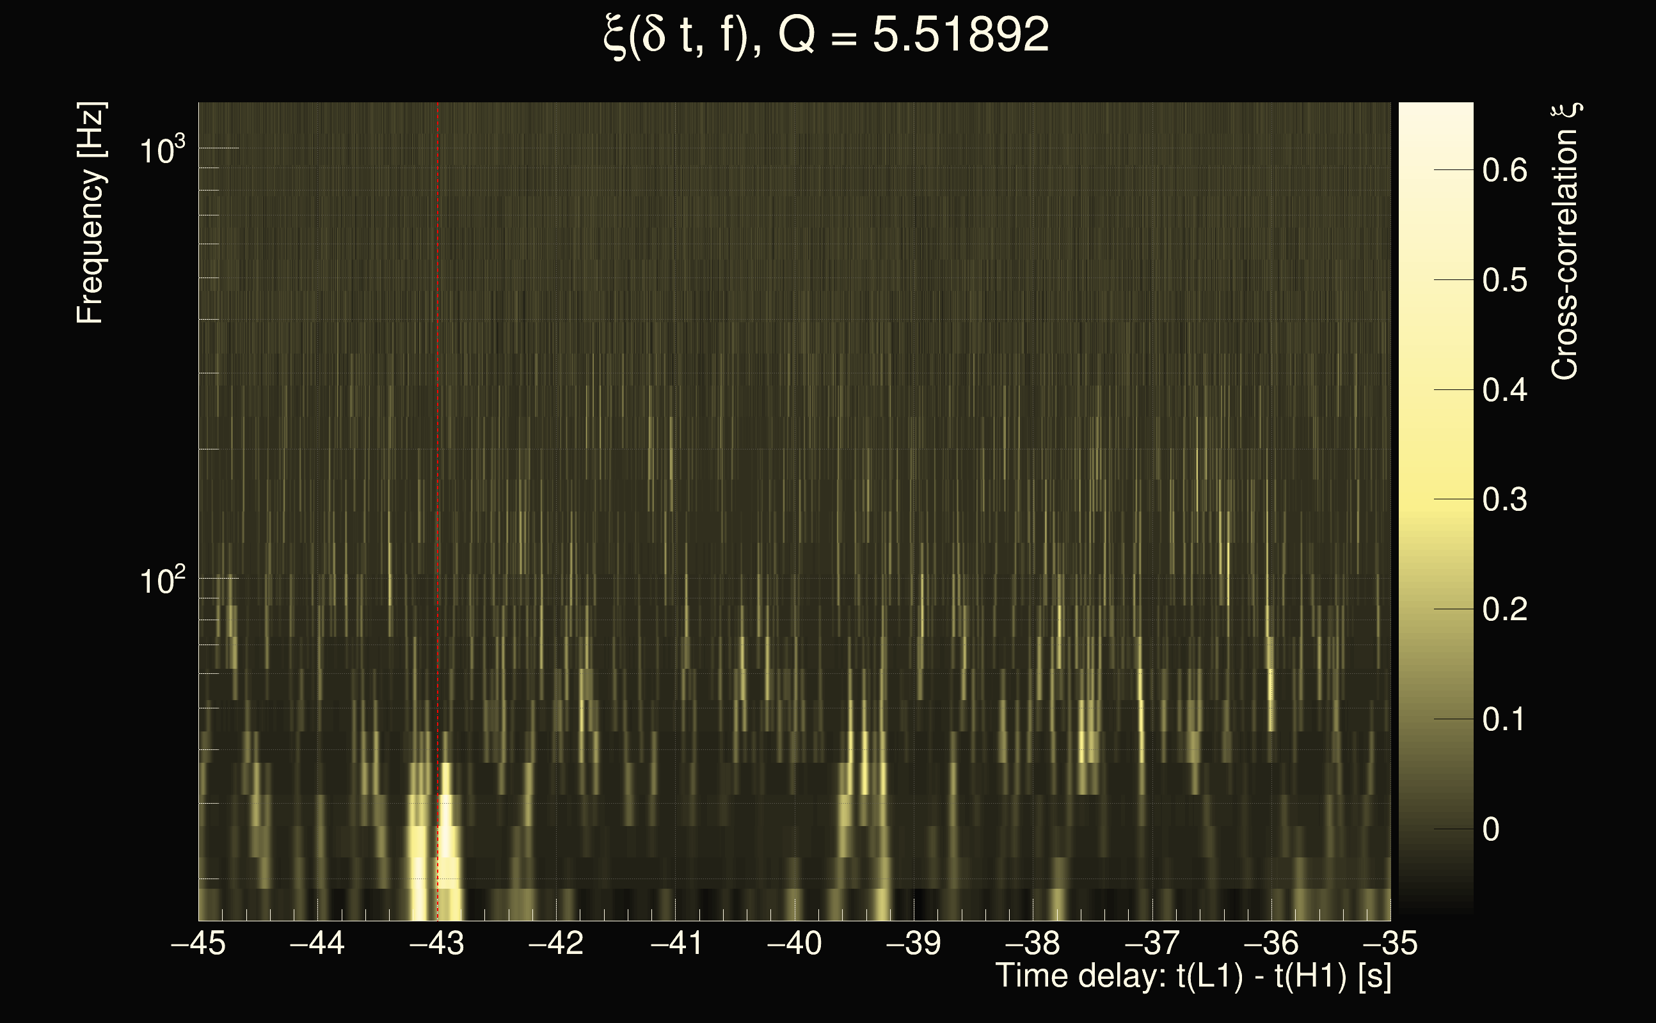The image size is (1656, 1023).
Task: Click the -35 time axis tick label
Action: (x=1390, y=943)
